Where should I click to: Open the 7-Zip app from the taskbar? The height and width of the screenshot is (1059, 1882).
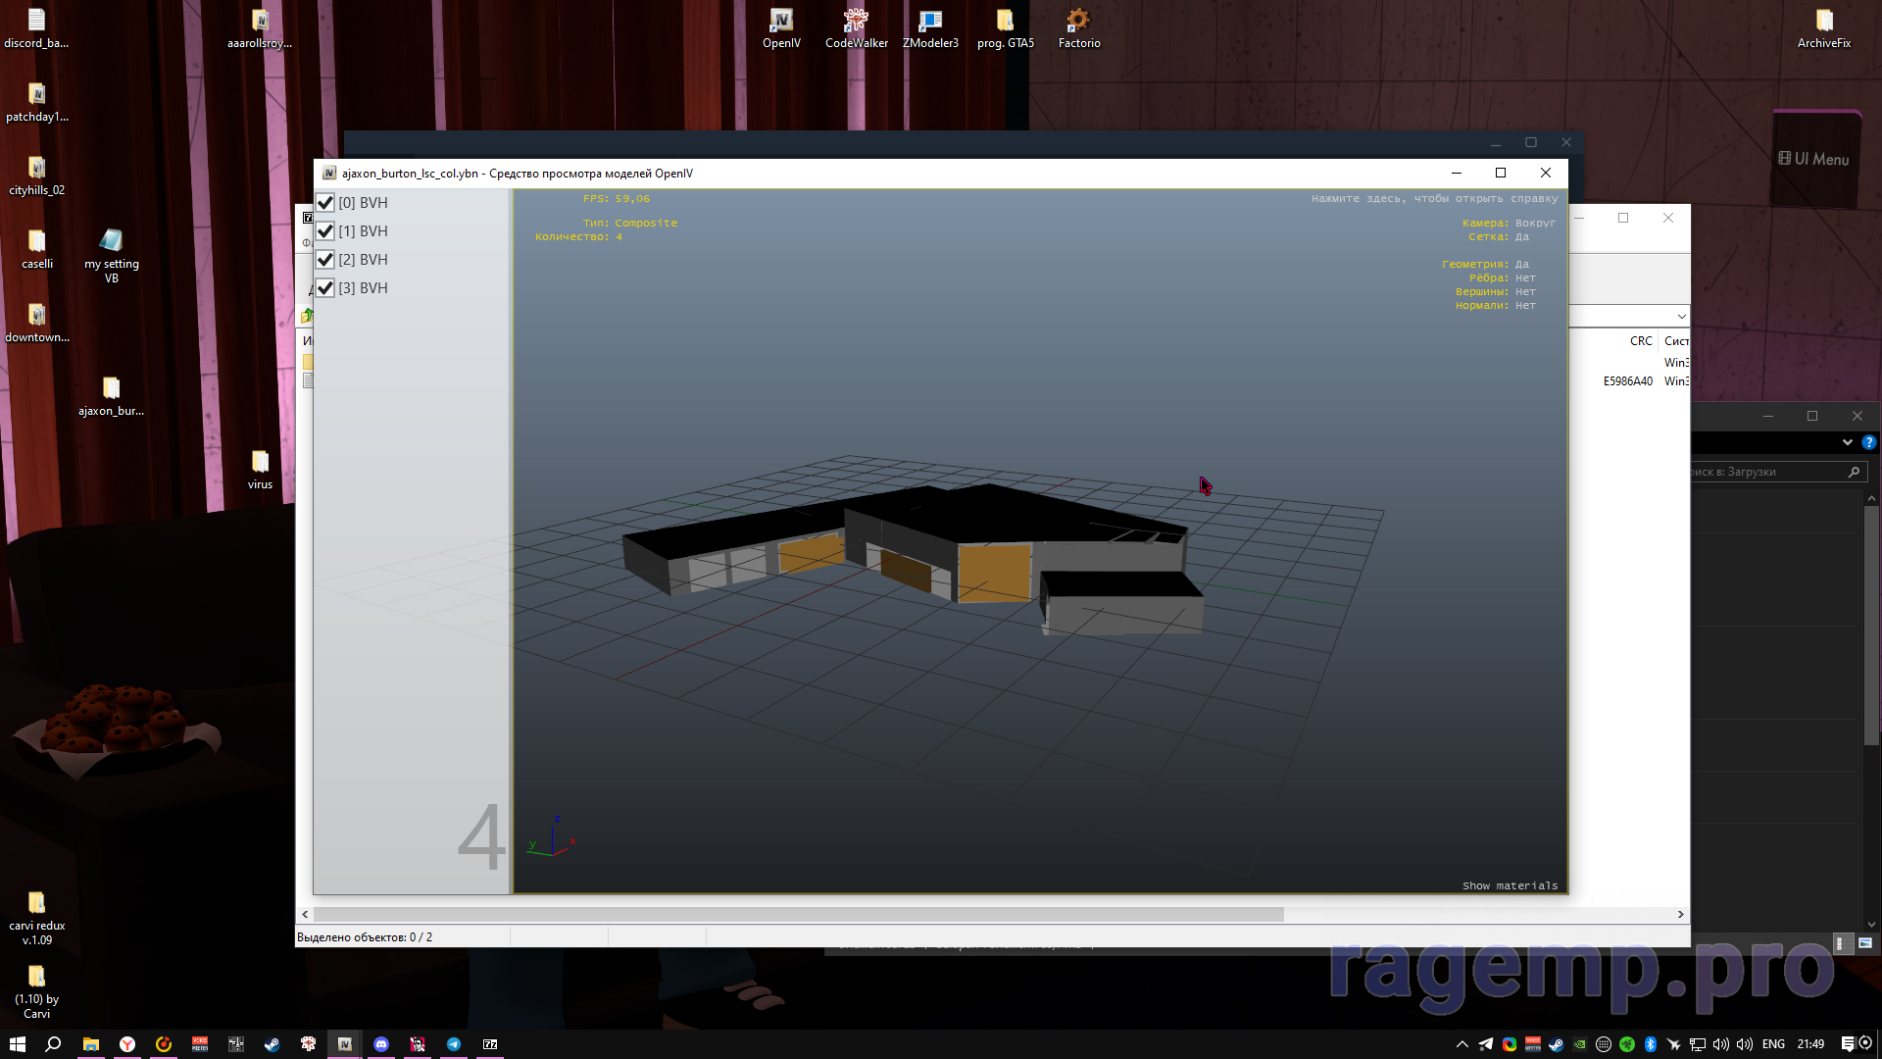[490, 1044]
